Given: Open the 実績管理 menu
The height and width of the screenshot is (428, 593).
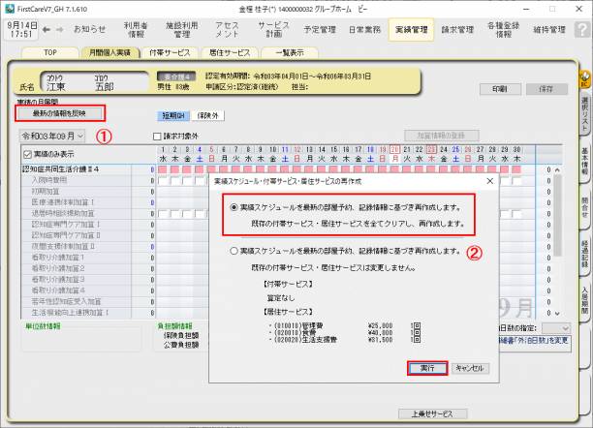Looking at the screenshot, I should coord(410,30).
